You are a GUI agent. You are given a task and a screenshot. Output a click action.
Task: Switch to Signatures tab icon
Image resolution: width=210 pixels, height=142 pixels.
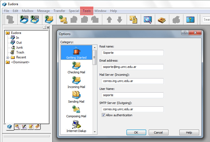24,127
